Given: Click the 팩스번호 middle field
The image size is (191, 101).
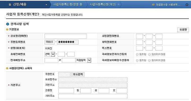Looking at the screenshot, I should pyautogui.click(x=149, y=48).
